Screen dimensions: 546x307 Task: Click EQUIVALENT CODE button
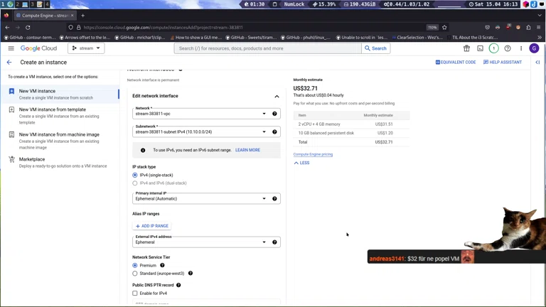tap(456, 63)
